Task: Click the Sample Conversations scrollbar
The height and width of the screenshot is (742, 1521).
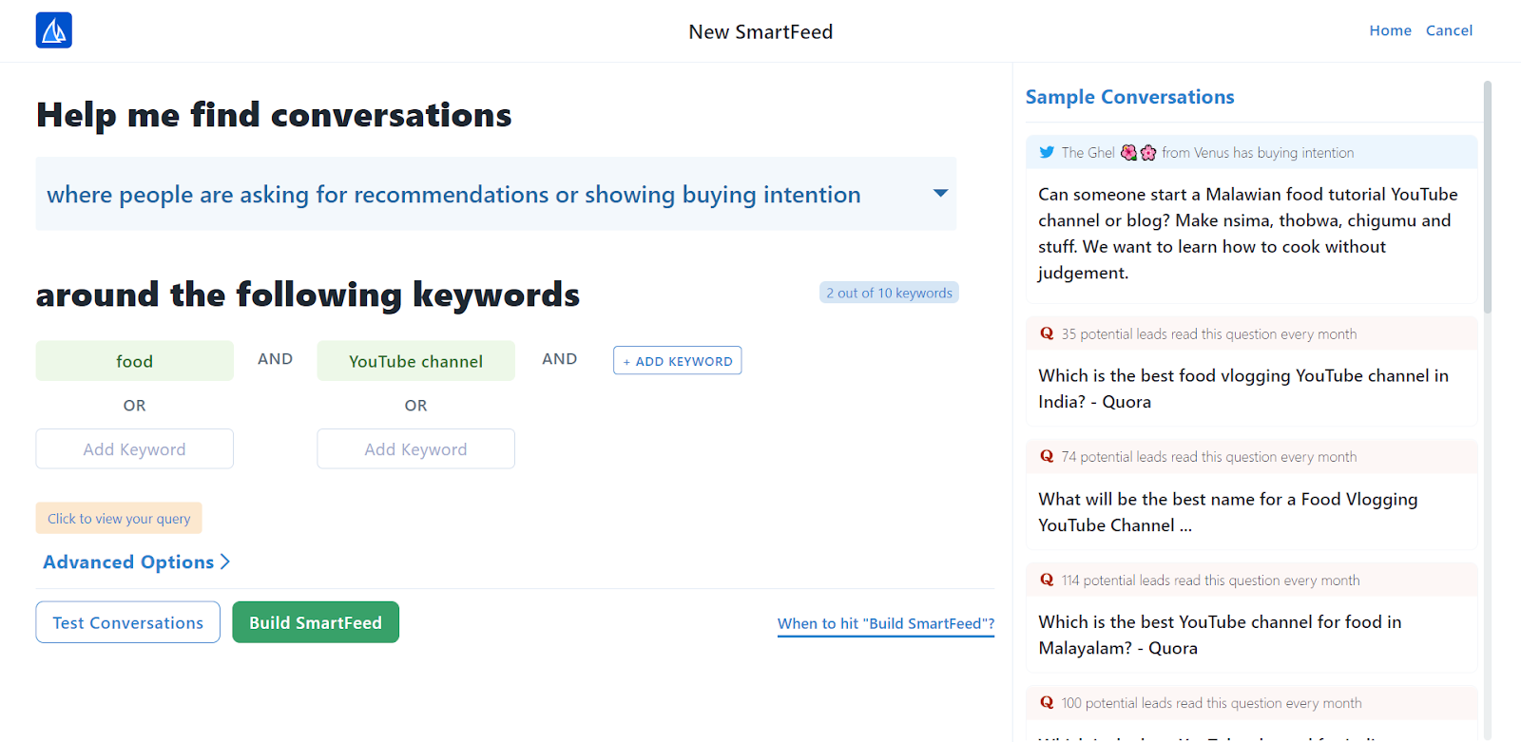Action: click(x=1487, y=198)
